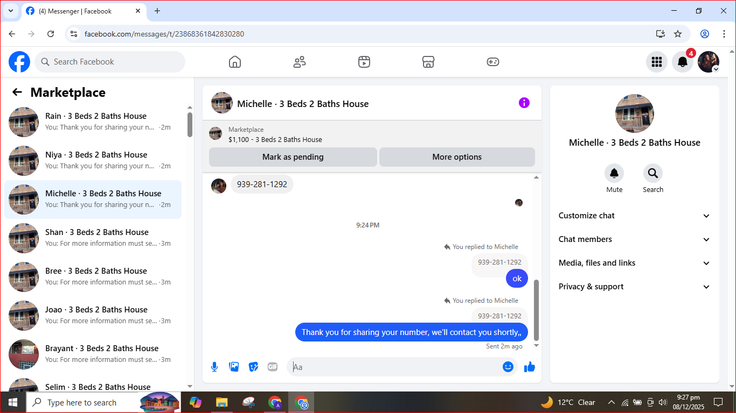Viewport: 736px width, 413px height.
Task: Click the Search Facebook box
Action: tap(110, 62)
